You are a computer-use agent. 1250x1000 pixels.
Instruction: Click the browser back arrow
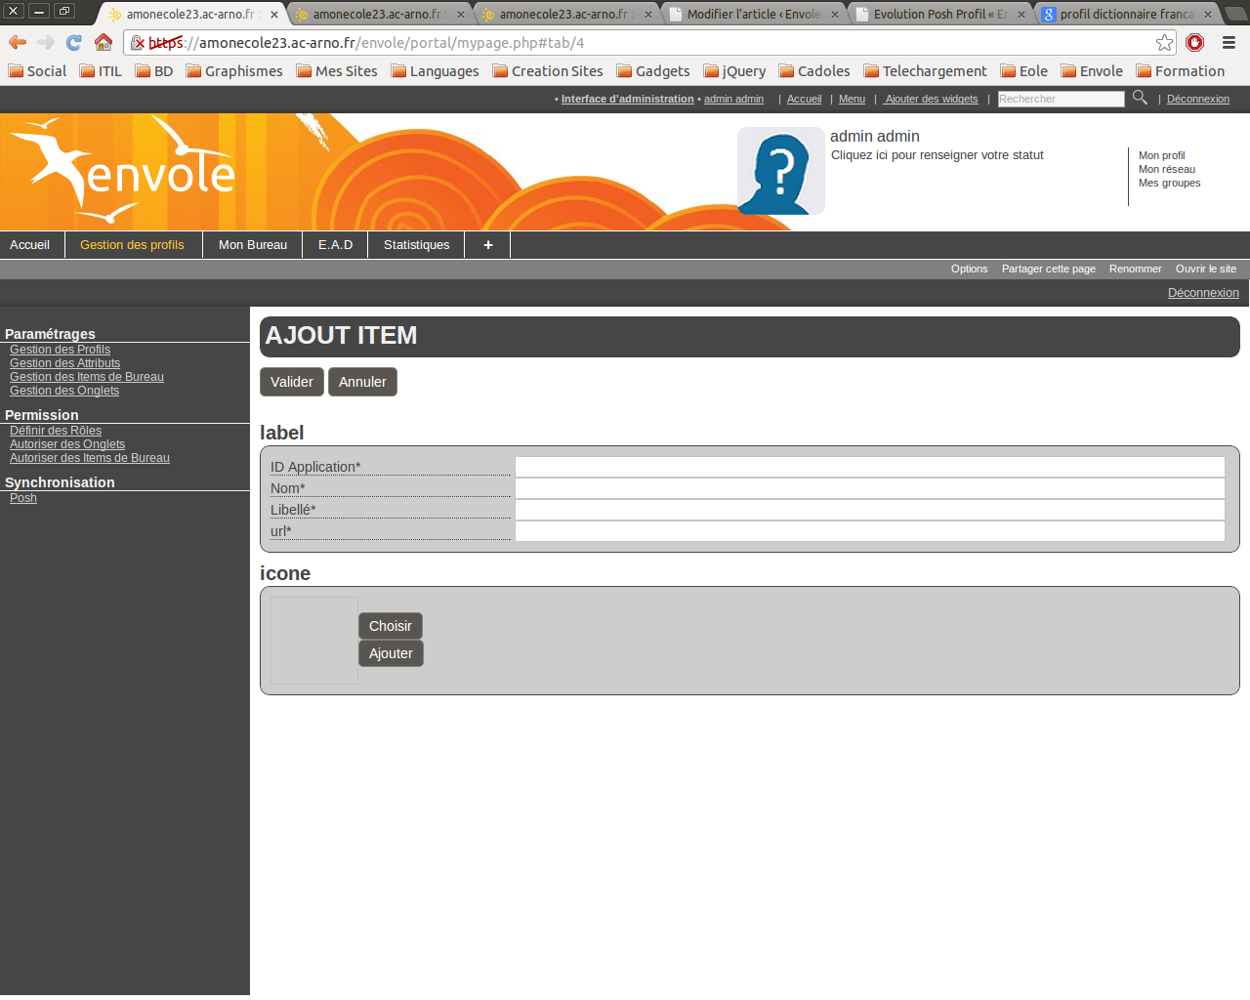(x=18, y=42)
